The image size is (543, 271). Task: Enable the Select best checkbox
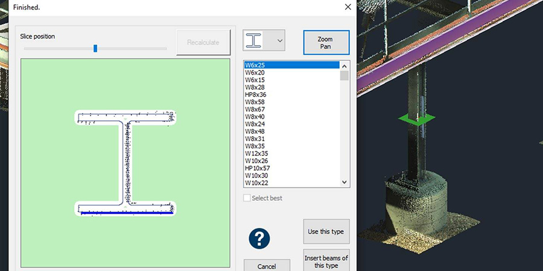[247, 198]
